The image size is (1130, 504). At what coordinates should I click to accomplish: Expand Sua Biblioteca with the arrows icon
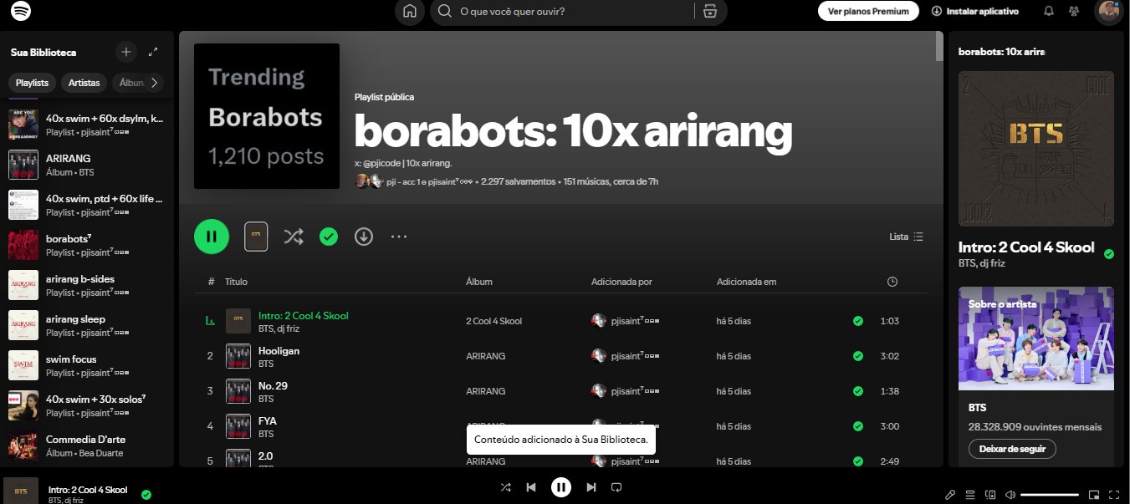(153, 52)
